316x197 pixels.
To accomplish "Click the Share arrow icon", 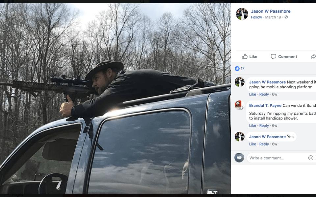I will [313, 56].
